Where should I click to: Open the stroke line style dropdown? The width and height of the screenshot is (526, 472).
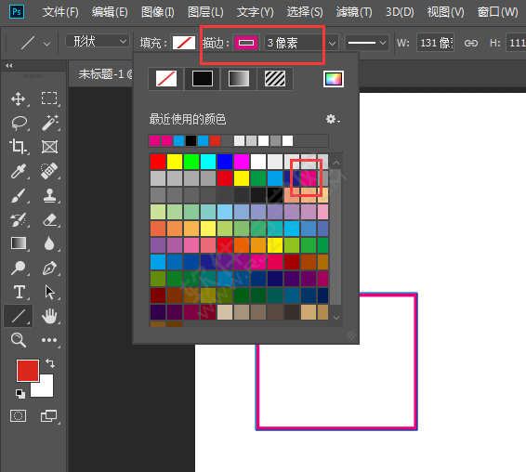click(367, 43)
